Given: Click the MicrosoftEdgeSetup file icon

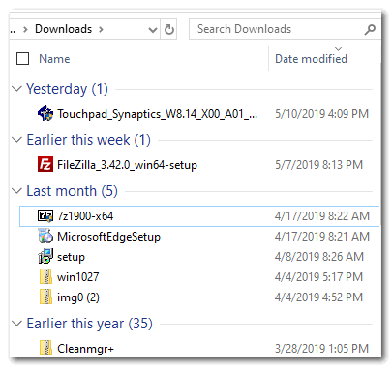Looking at the screenshot, I should click(x=45, y=236).
